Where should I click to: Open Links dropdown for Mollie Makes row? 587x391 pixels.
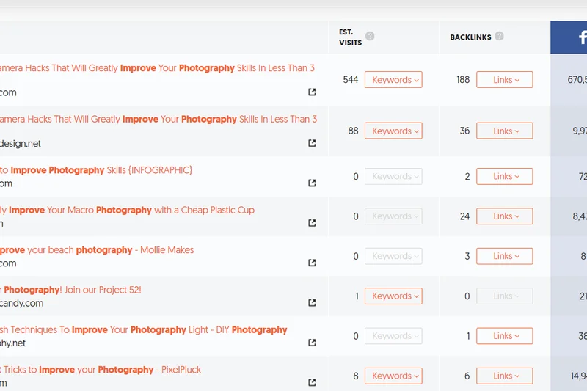click(504, 256)
